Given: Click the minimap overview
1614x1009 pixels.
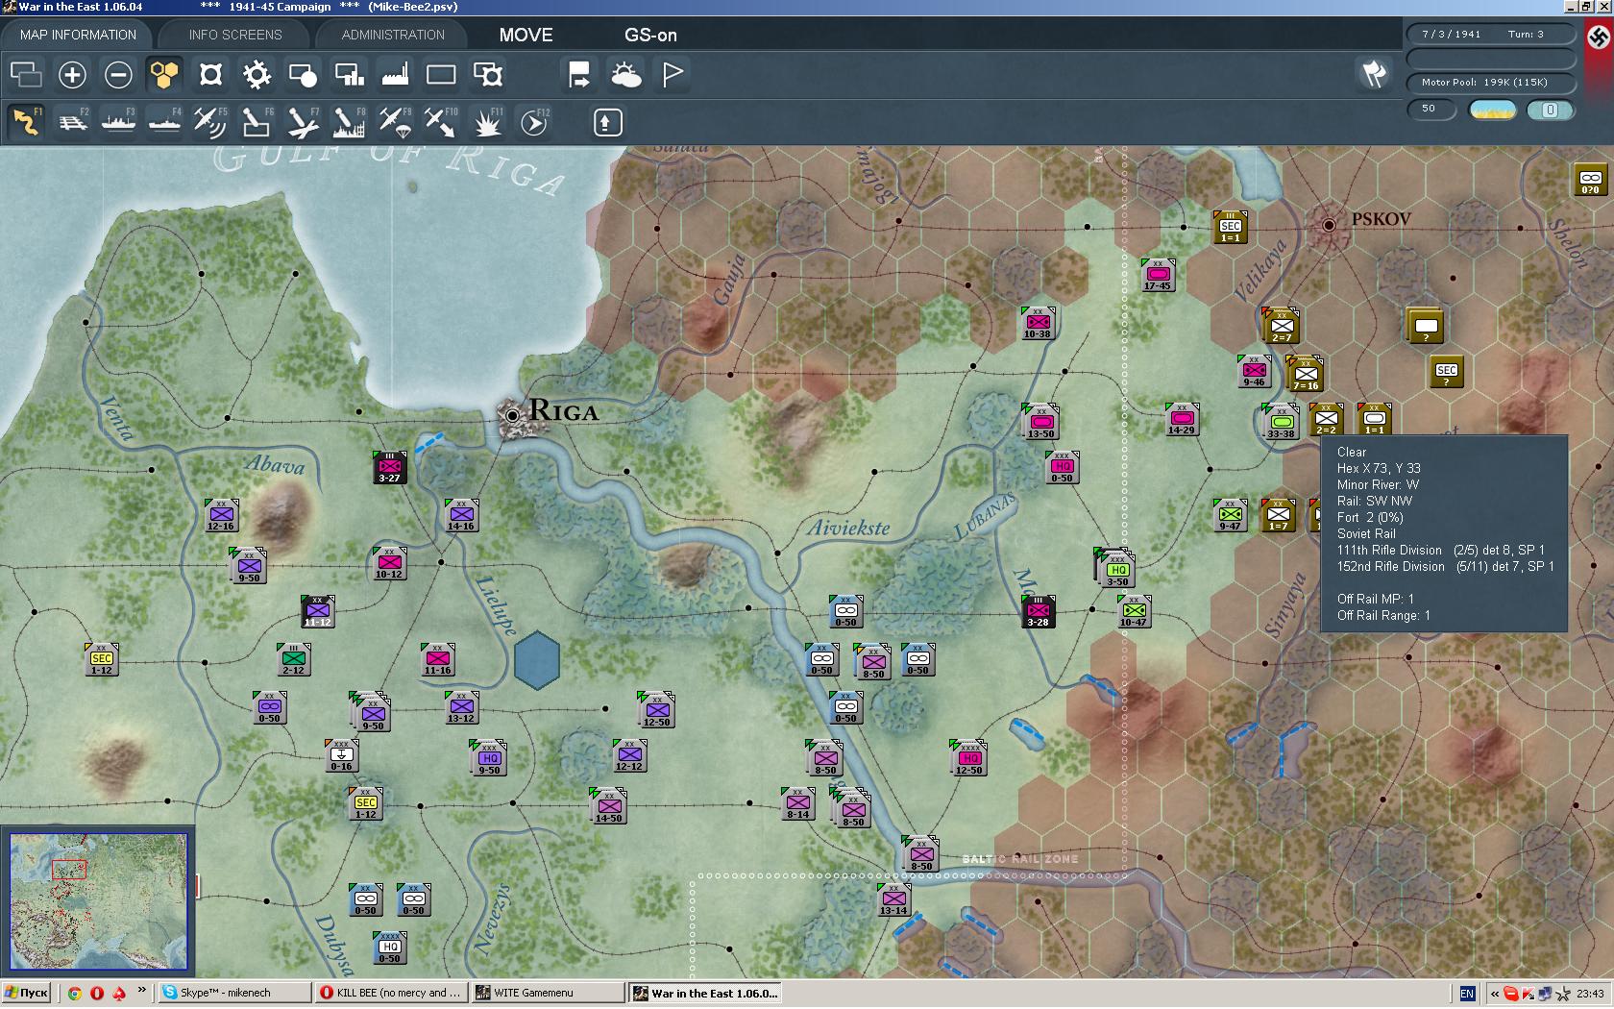Looking at the screenshot, I should (x=98, y=901).
